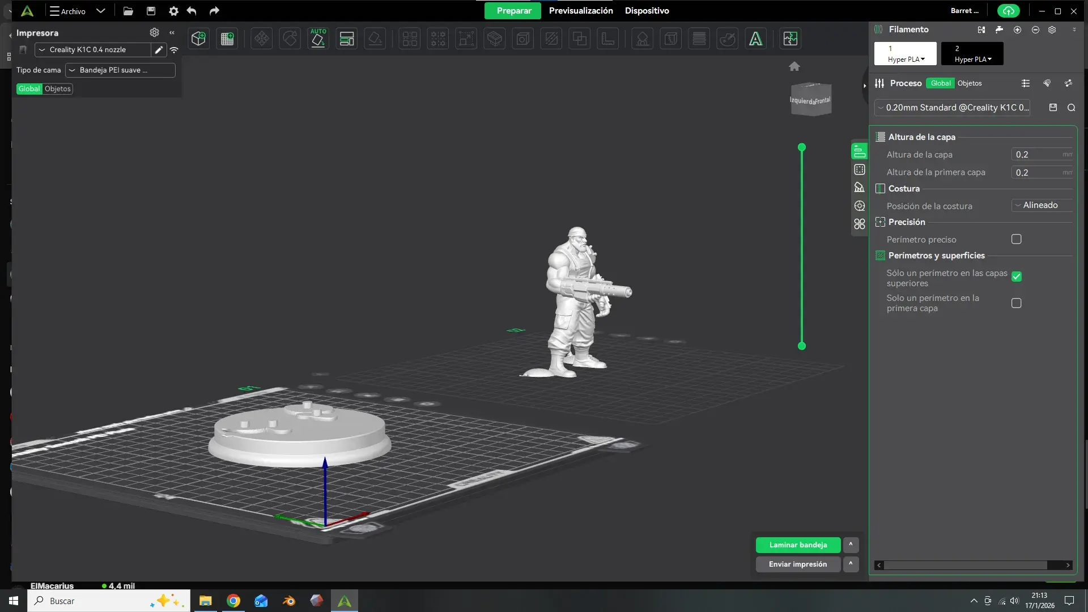The image size is (1088, 612).
Task: Click the top handle of layer slider
Action: pos(802,147)
